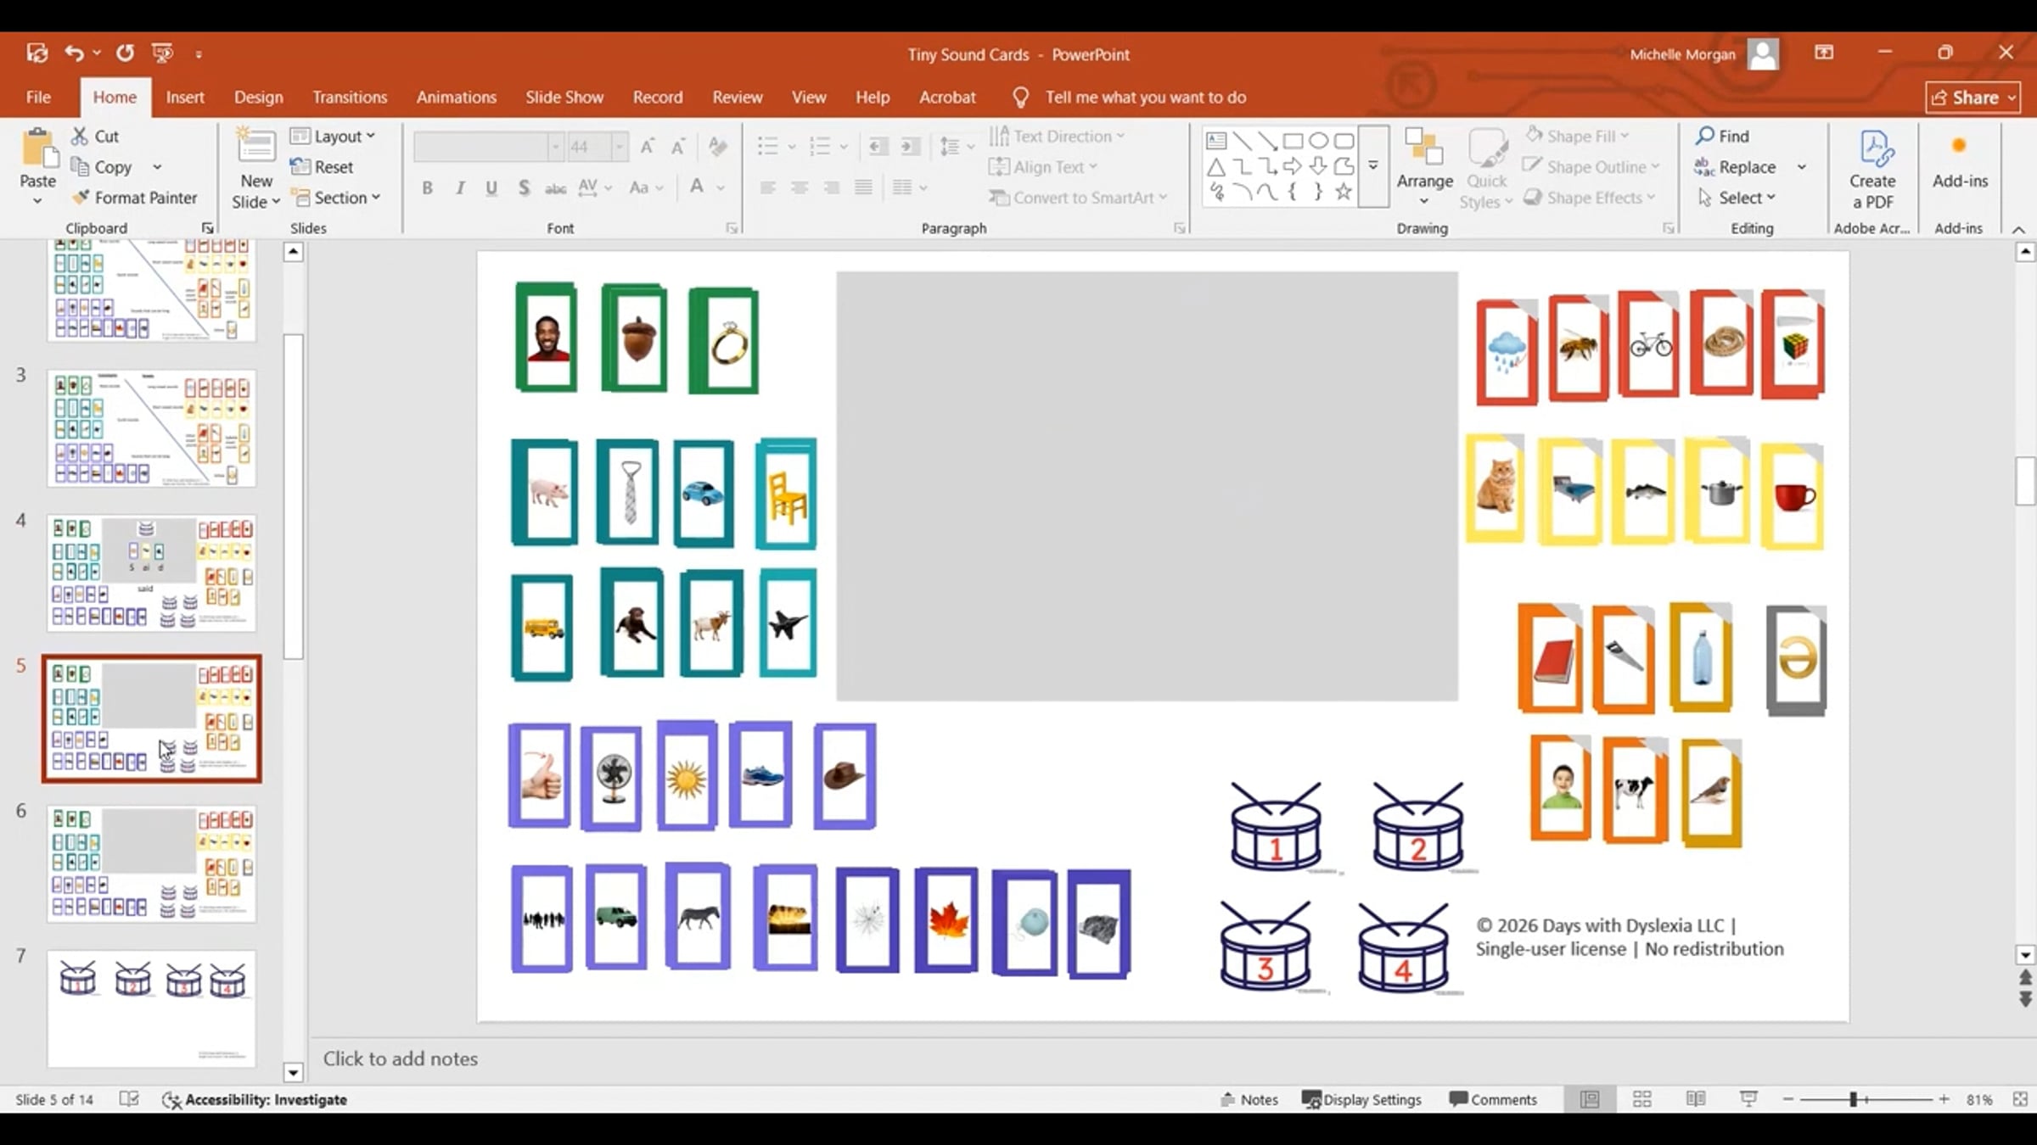The image size is (2037, 1145).
Task: Insert a New Slide
Action: click(x=256, y=168)
